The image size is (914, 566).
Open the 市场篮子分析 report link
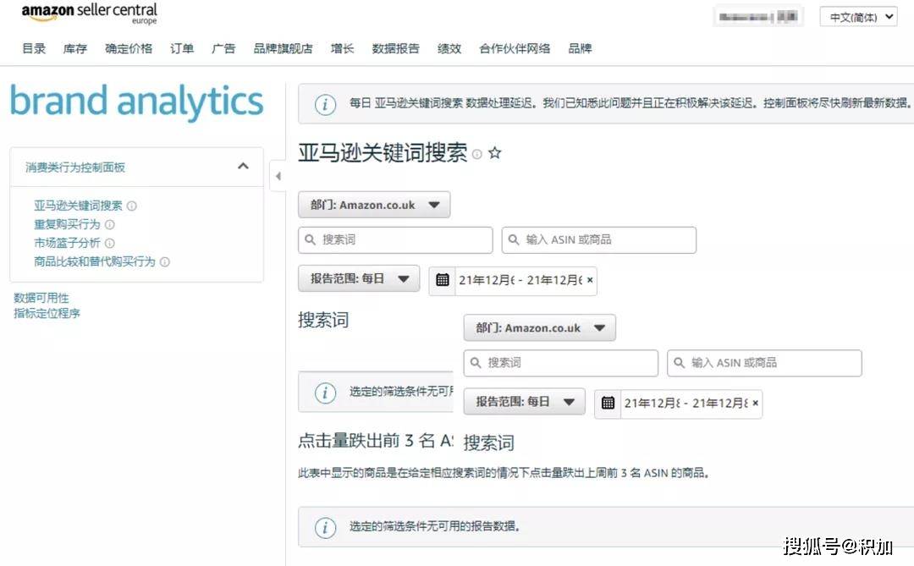tap(67, 244)
